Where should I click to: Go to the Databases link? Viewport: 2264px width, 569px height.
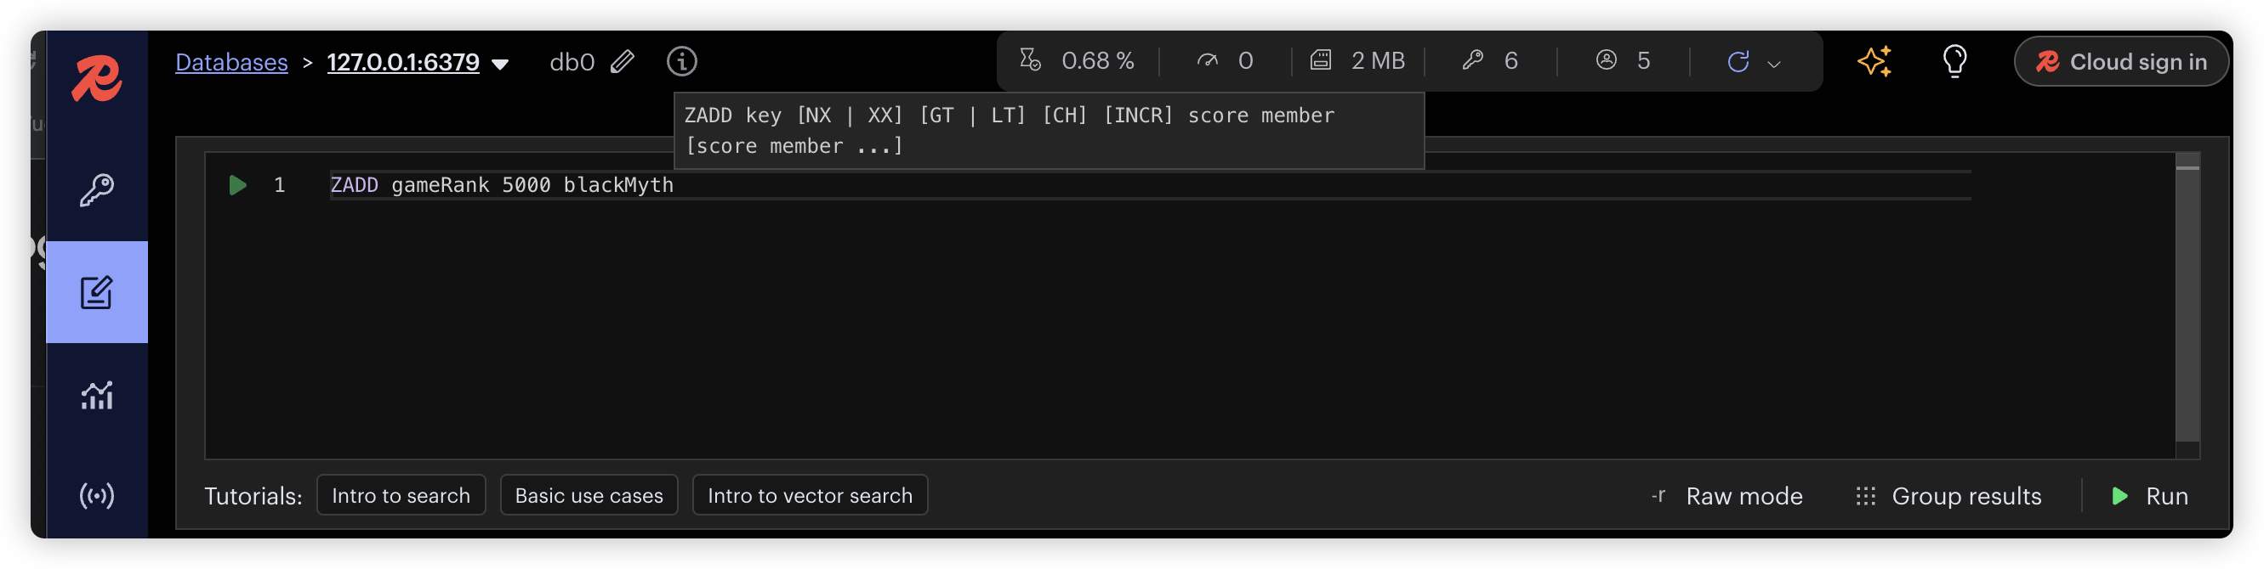click(231, 62)
